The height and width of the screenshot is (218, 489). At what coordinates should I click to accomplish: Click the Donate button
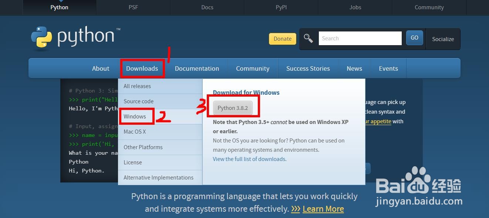click(x=282, y=38)
